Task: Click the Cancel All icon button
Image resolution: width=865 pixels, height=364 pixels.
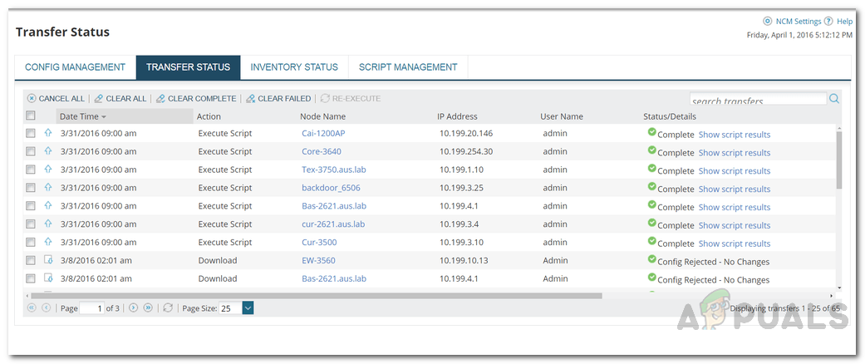Action: (32, 98)
